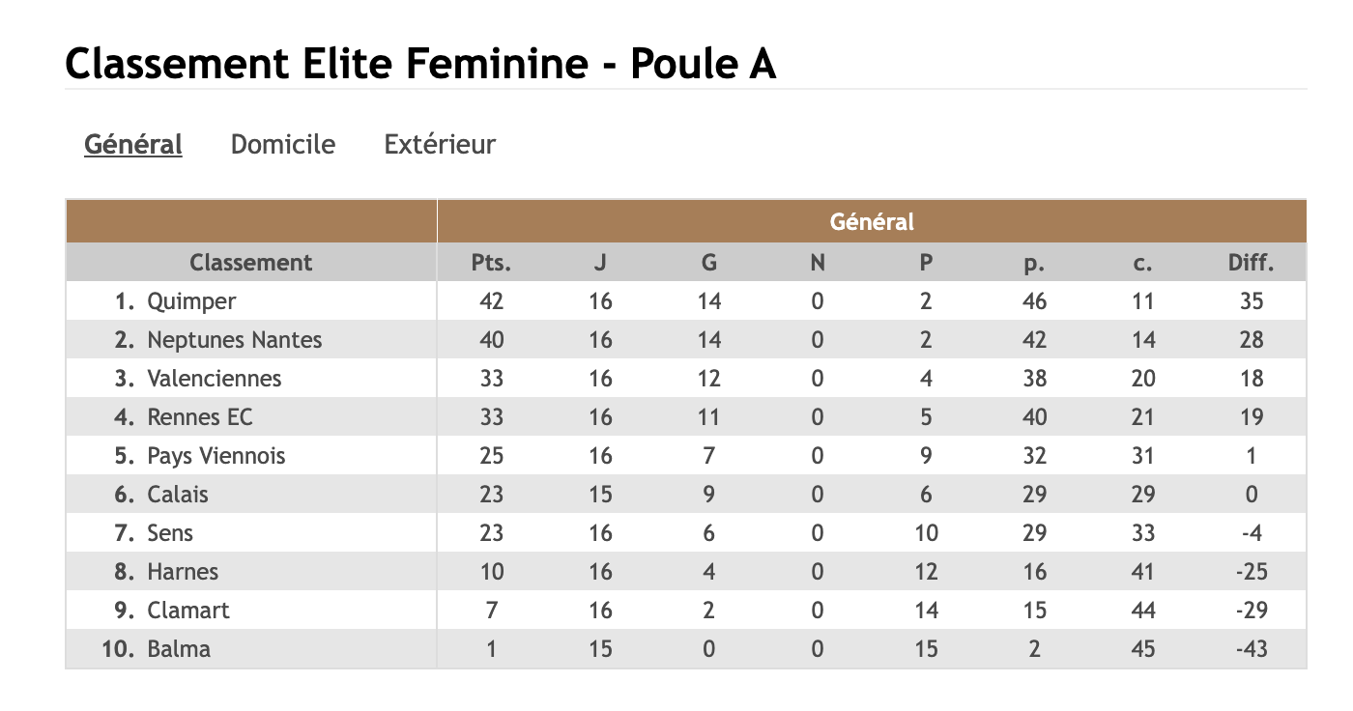1353x711 pixels.
Task: Click the brown Général table header bar
Action: click(x=871, y=222)
